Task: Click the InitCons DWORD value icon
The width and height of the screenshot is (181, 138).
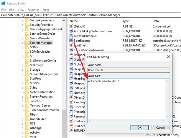Action: pos(71,88)
